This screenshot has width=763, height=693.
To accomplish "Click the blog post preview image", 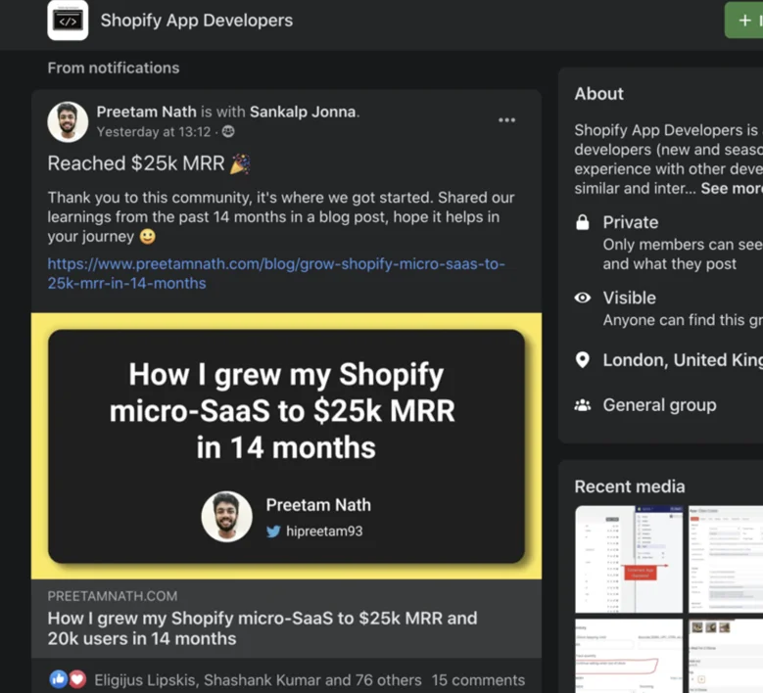I will 286,446.
